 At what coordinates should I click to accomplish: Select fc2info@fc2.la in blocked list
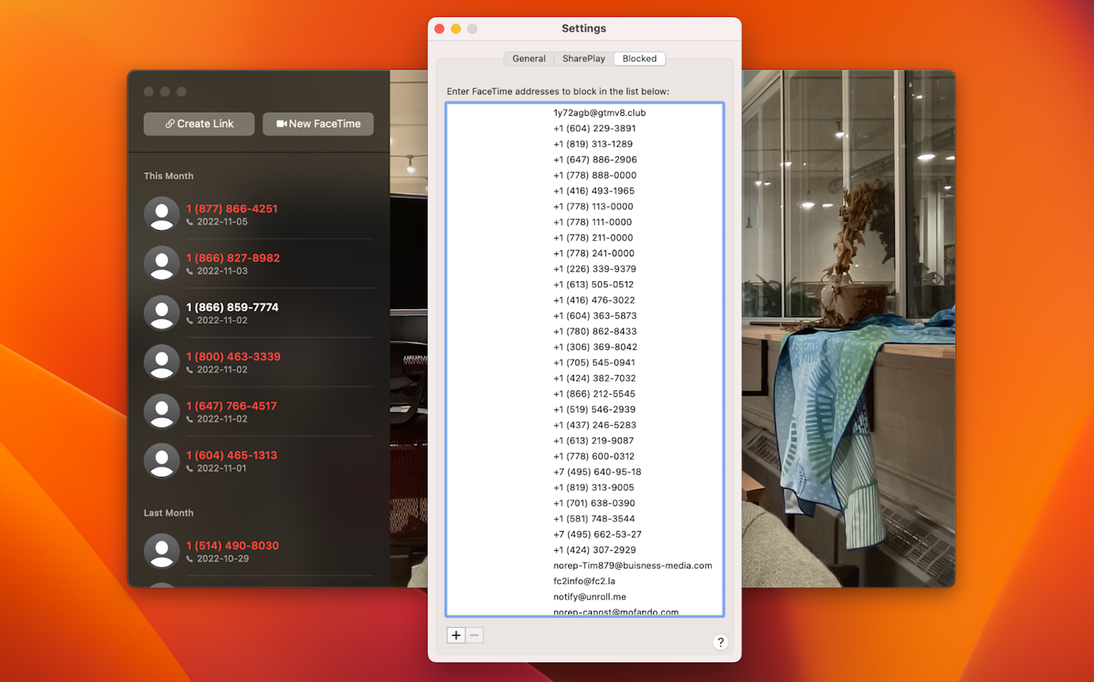[584, 581]
